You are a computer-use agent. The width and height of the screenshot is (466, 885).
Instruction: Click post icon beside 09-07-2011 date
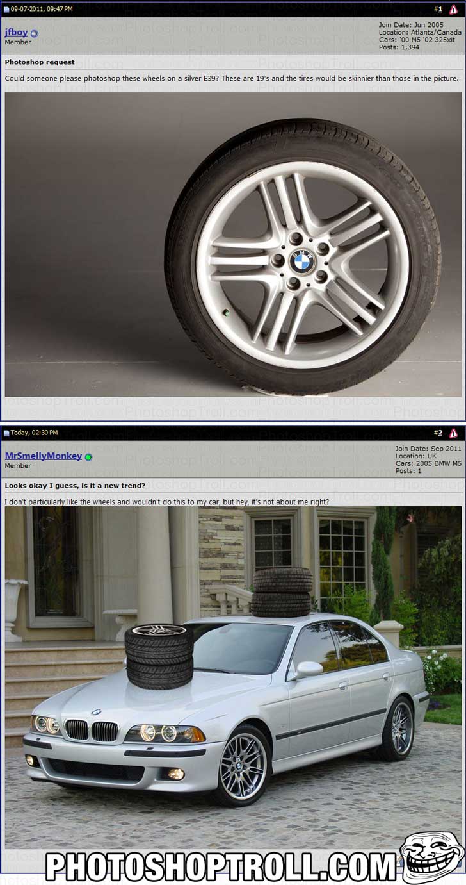[x=6, y=10]
